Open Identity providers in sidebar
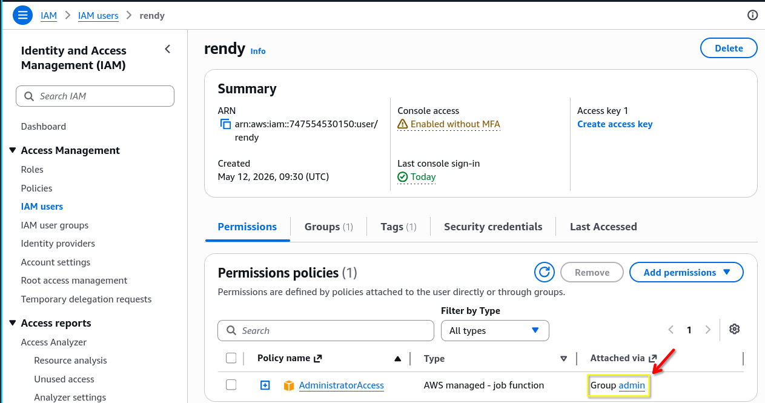 tap(58, 244)
